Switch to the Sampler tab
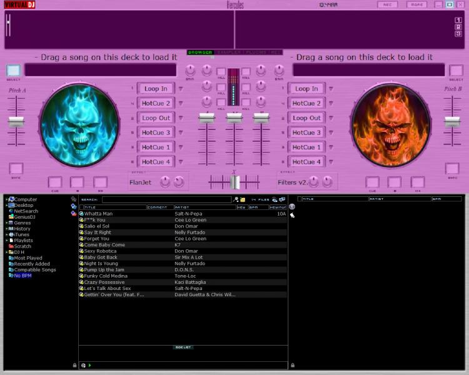 229,52
